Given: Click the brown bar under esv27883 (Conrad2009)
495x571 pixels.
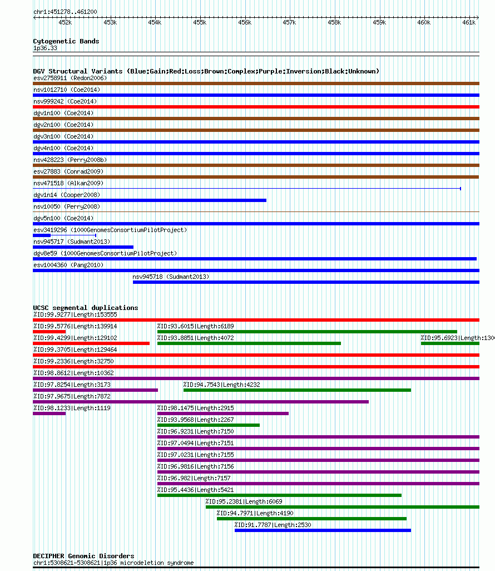Looking at the screenshot, I should point(256,177).
